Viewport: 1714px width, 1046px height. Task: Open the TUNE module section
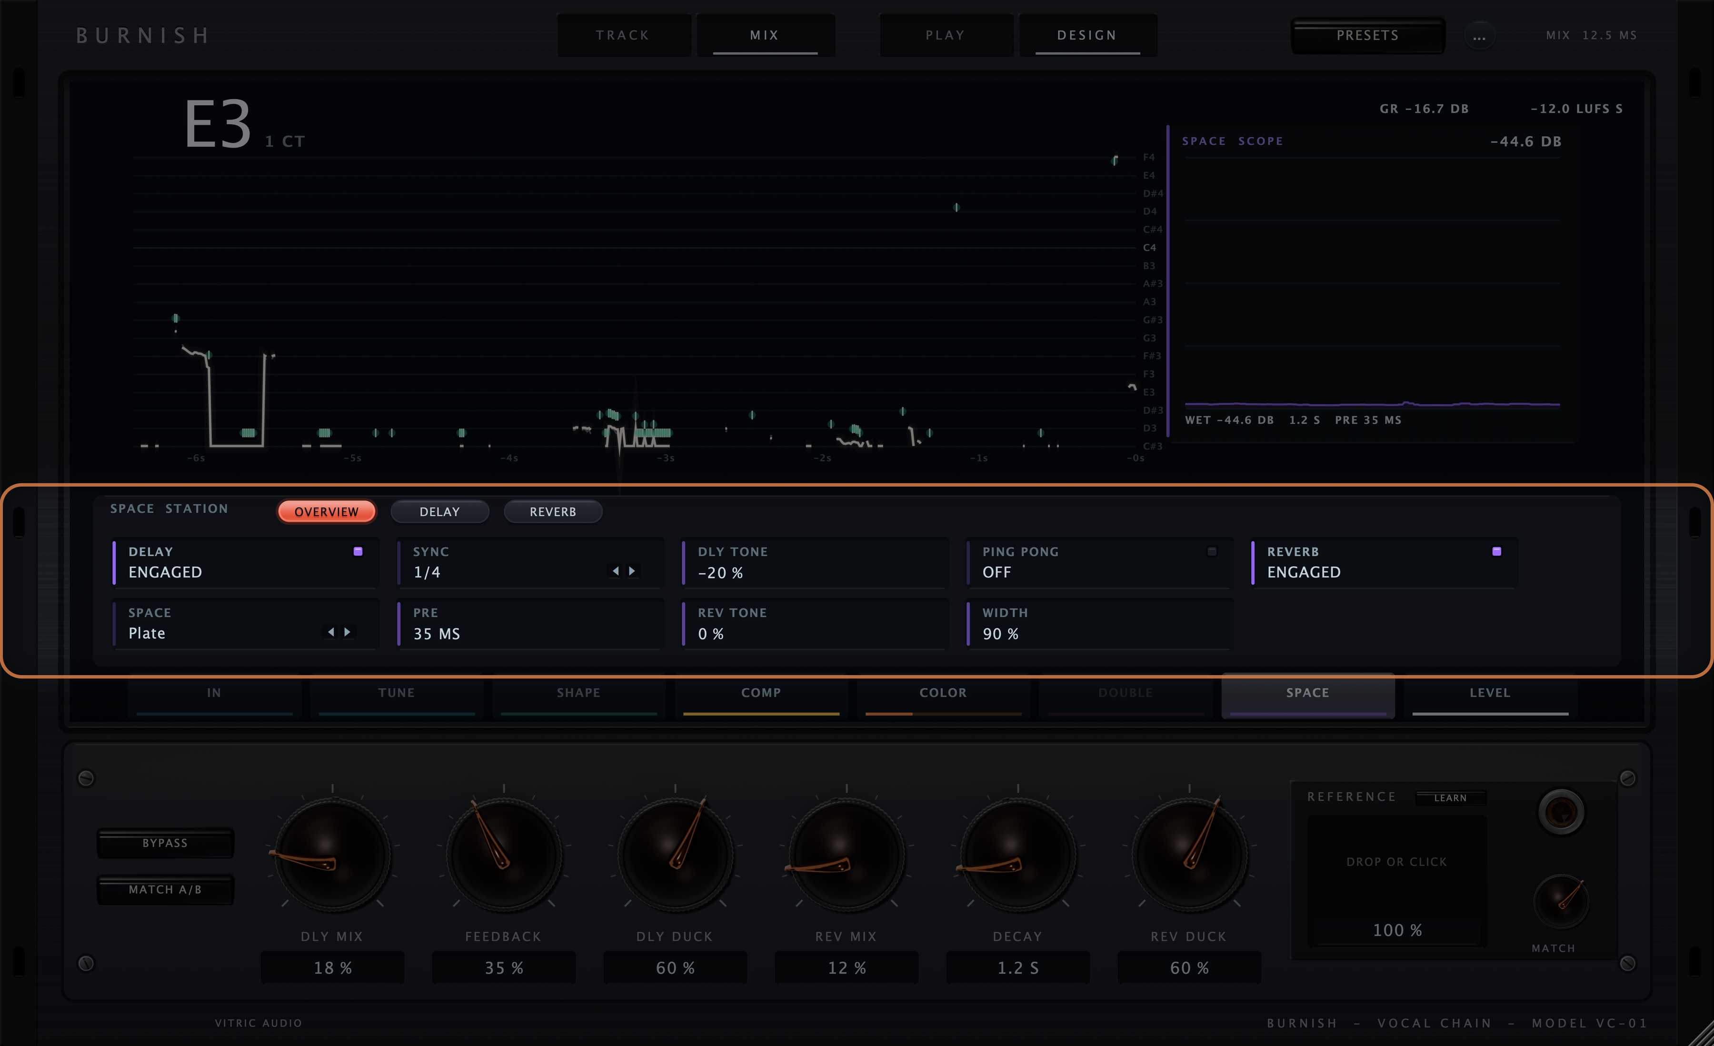click(x=397, y=696)
